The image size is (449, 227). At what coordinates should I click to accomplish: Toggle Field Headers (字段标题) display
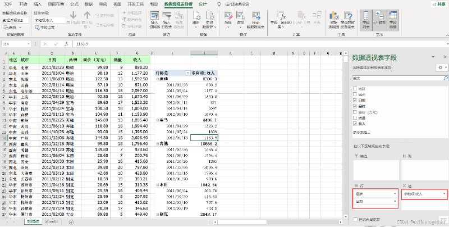[393, 20]
